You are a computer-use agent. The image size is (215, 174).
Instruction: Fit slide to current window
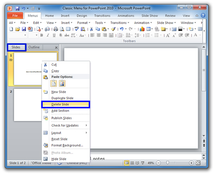[198, 163]
